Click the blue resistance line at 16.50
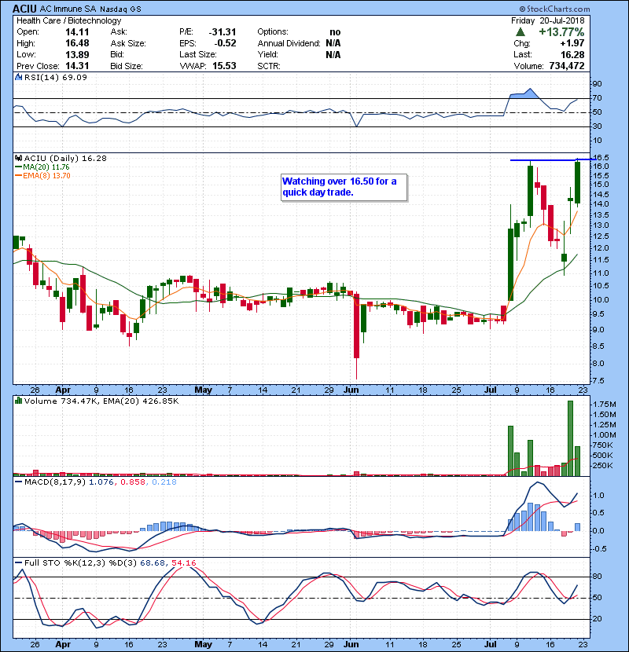Image resolution: width=629 pixels, height=652 pixels. [x=553, y=159]
